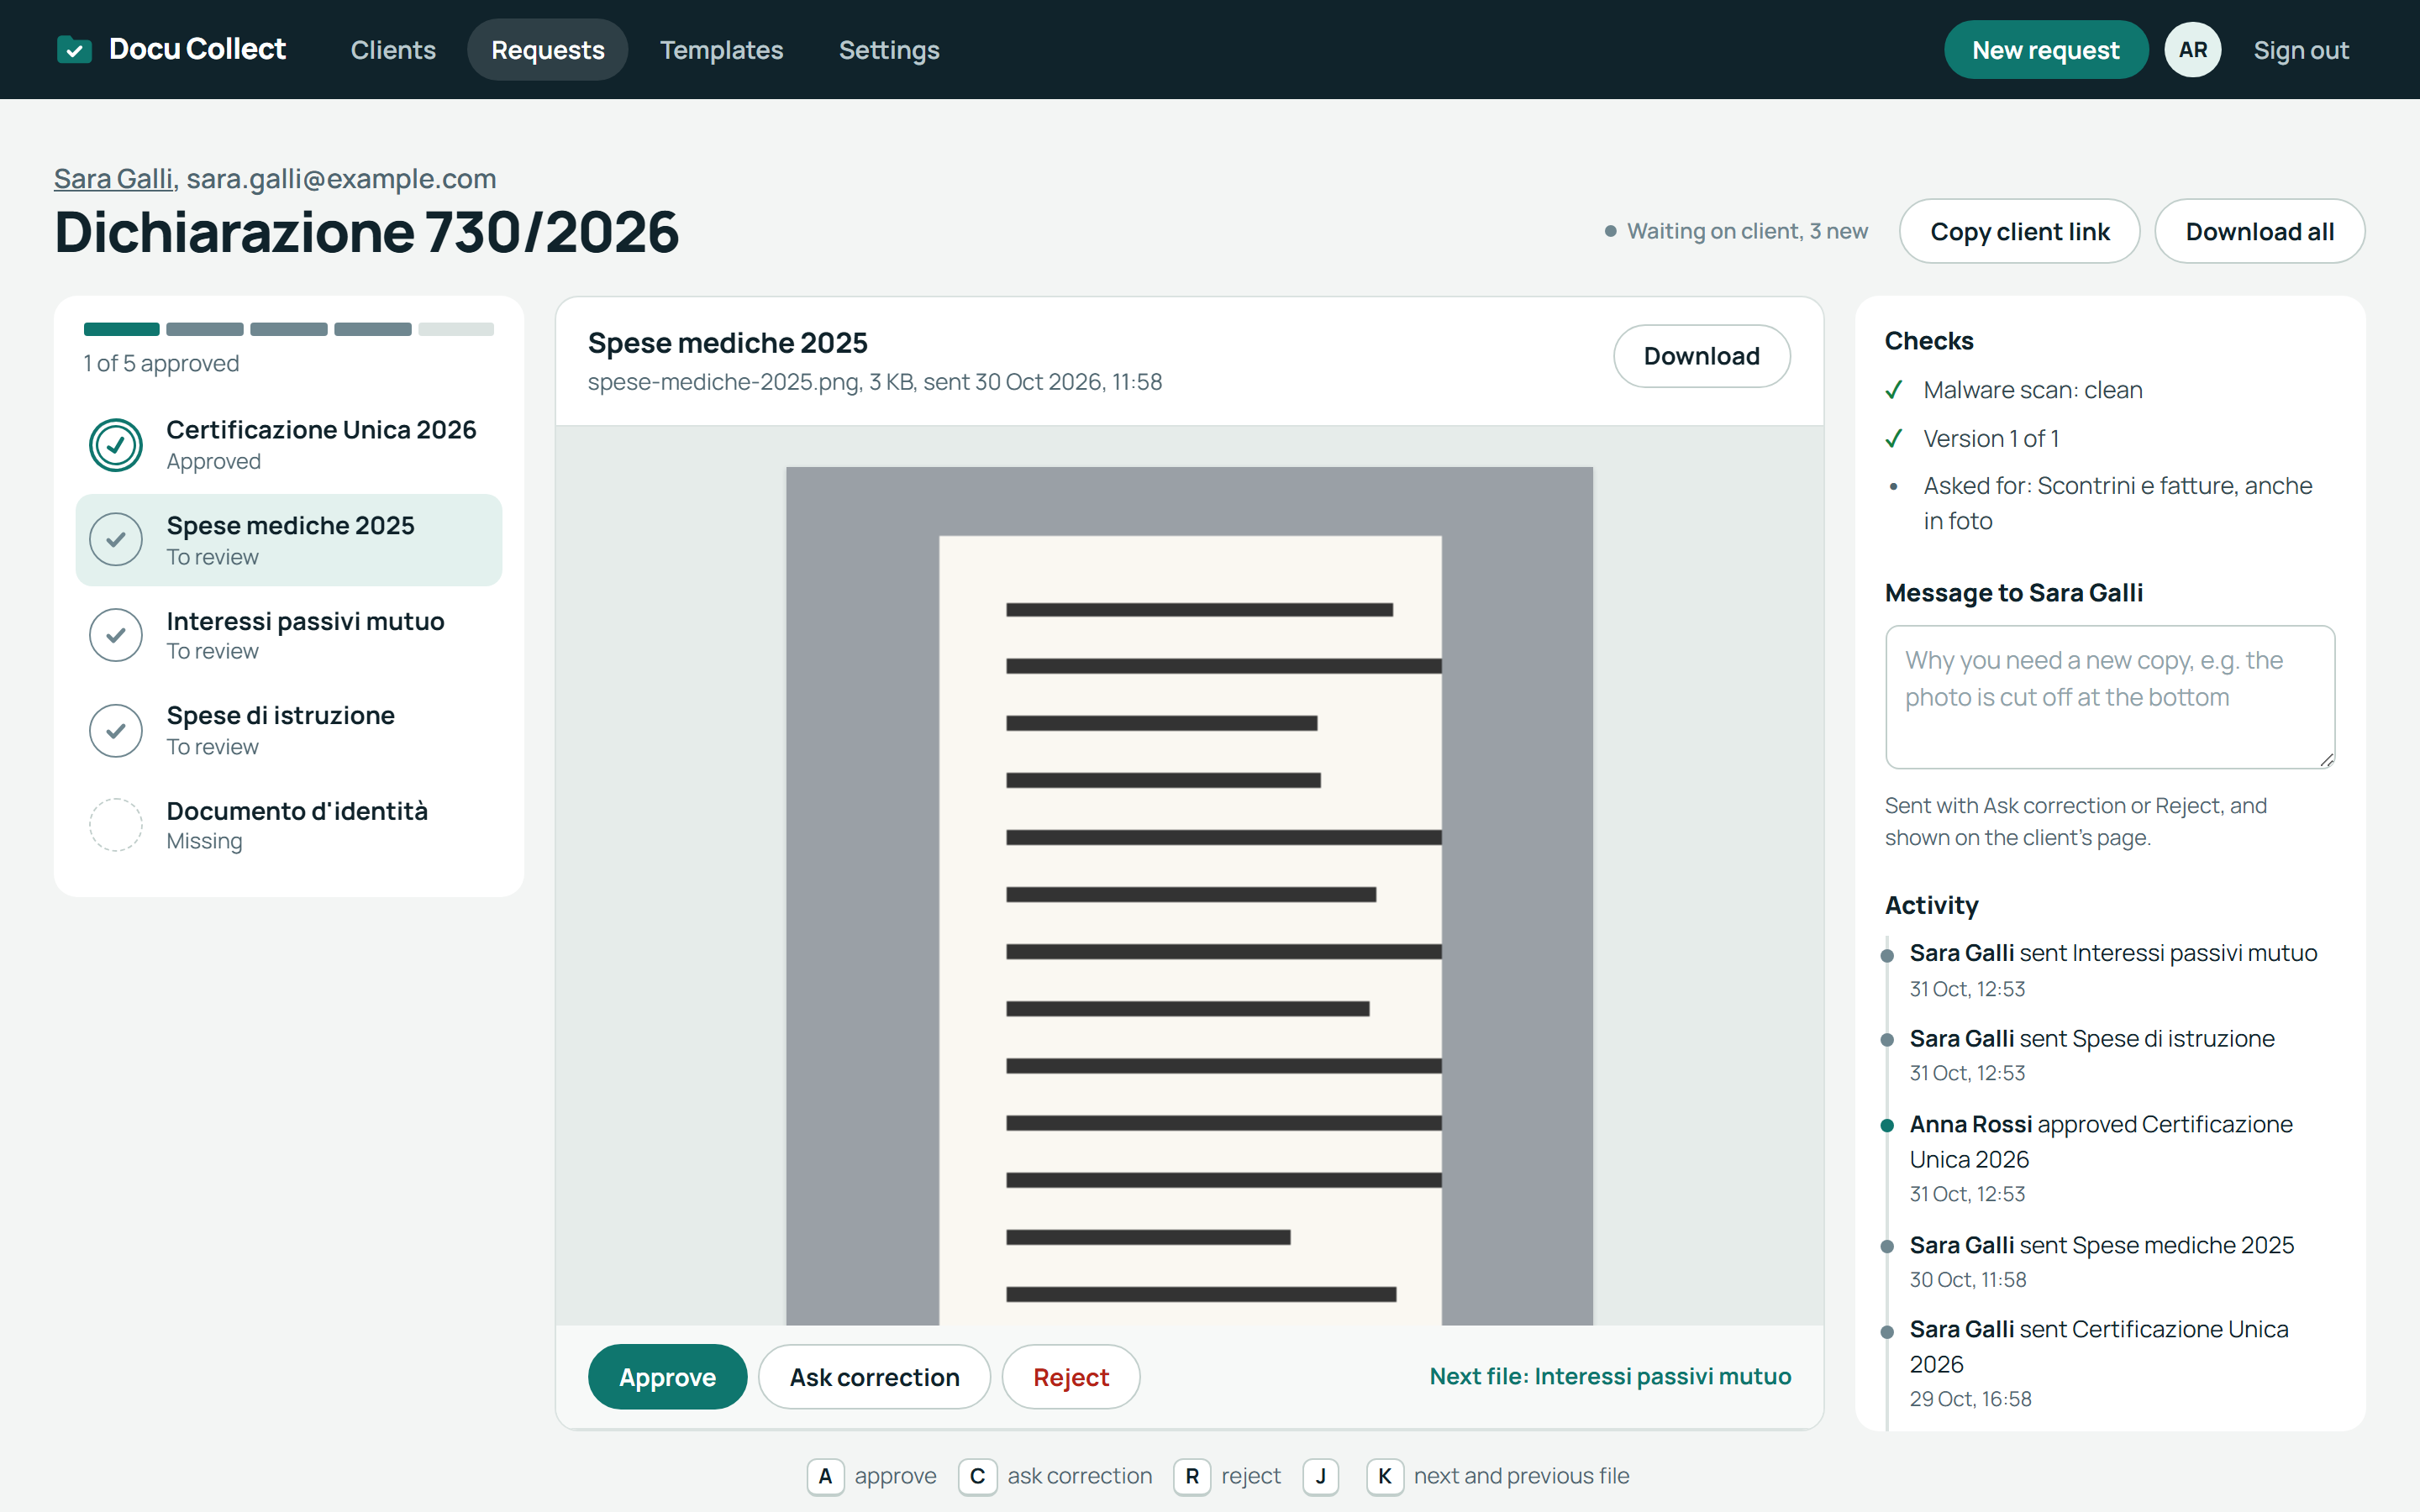Reject the current file
2420x1512 pixels.
(x=1070, y=1377)
